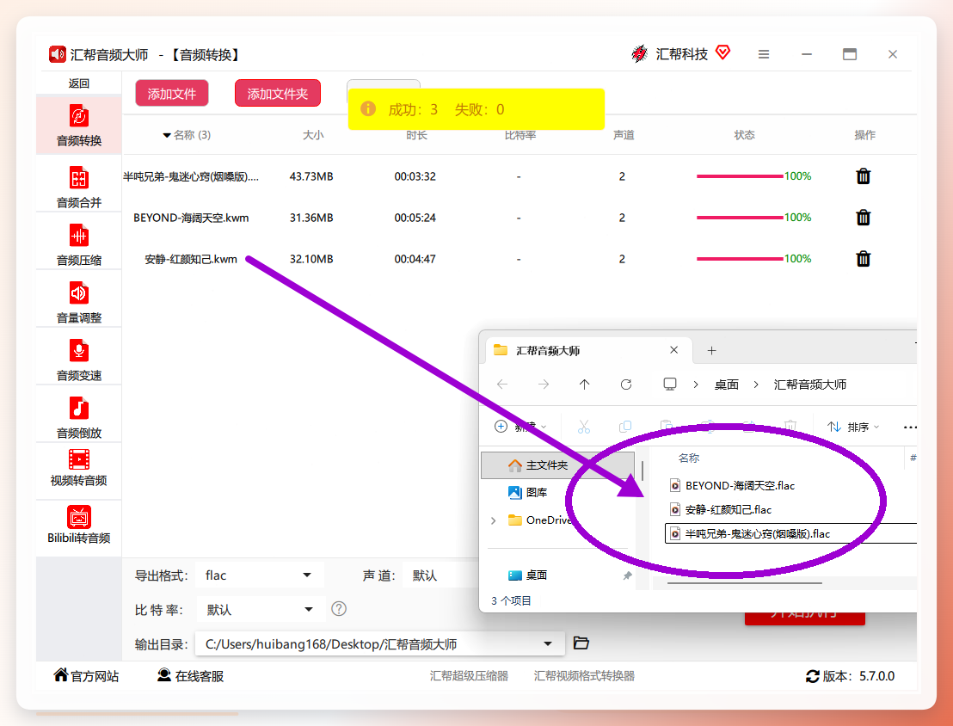The width and height of the screenshot is (953, 726).
Task: Open the 视频转音频 video to audio tool
Action: tap(79, 467)
